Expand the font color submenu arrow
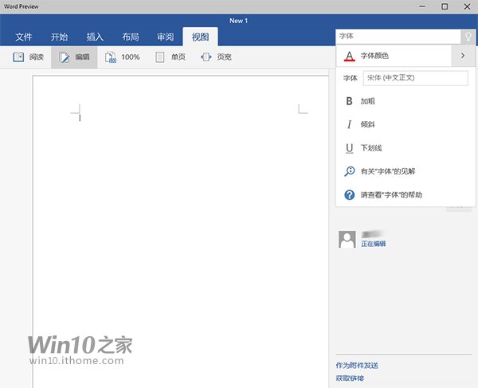The height and width of the screenshot is (388, 478). pyautogui.click(x=463, y=56)
